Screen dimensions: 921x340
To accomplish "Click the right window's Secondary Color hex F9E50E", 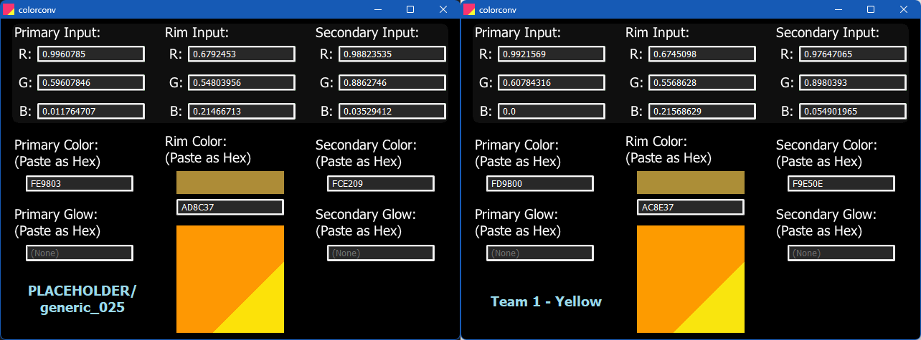I will pos(841,183).
